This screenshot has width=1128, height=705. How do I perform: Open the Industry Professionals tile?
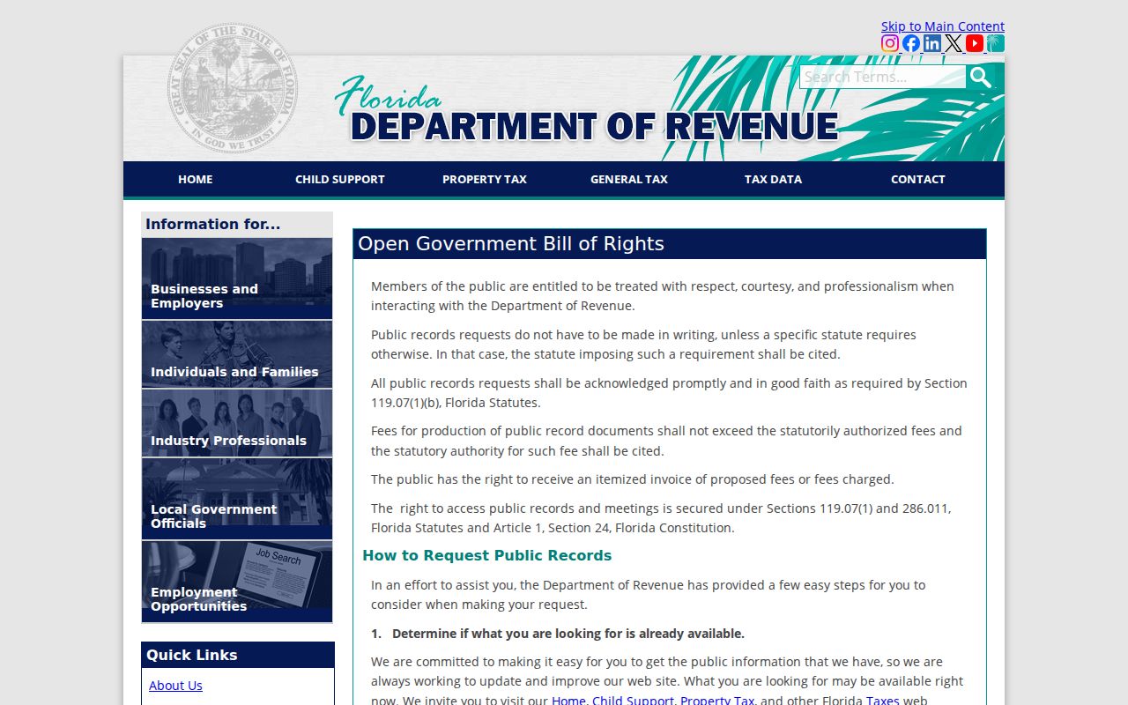click(237, 423)
